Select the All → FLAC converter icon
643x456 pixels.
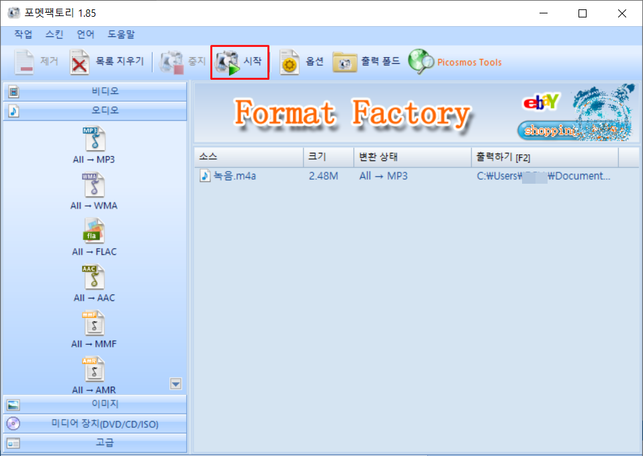click(94, 231)
